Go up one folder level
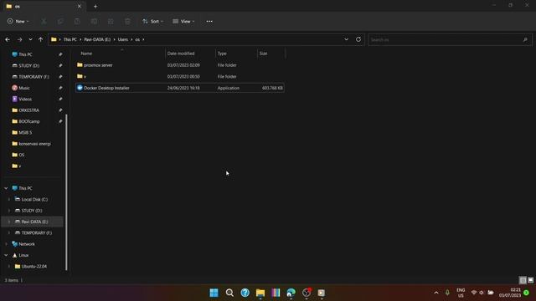The height and width of the screenshot is (301, 536). point(41,39)
